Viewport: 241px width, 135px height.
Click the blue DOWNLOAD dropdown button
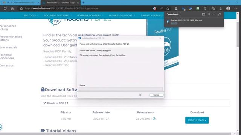tap(197, 120)
